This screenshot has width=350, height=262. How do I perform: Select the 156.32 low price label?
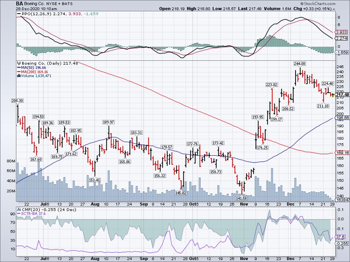pos(160,176)
